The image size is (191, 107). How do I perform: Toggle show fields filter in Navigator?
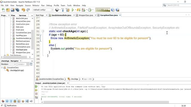[7, 101]
